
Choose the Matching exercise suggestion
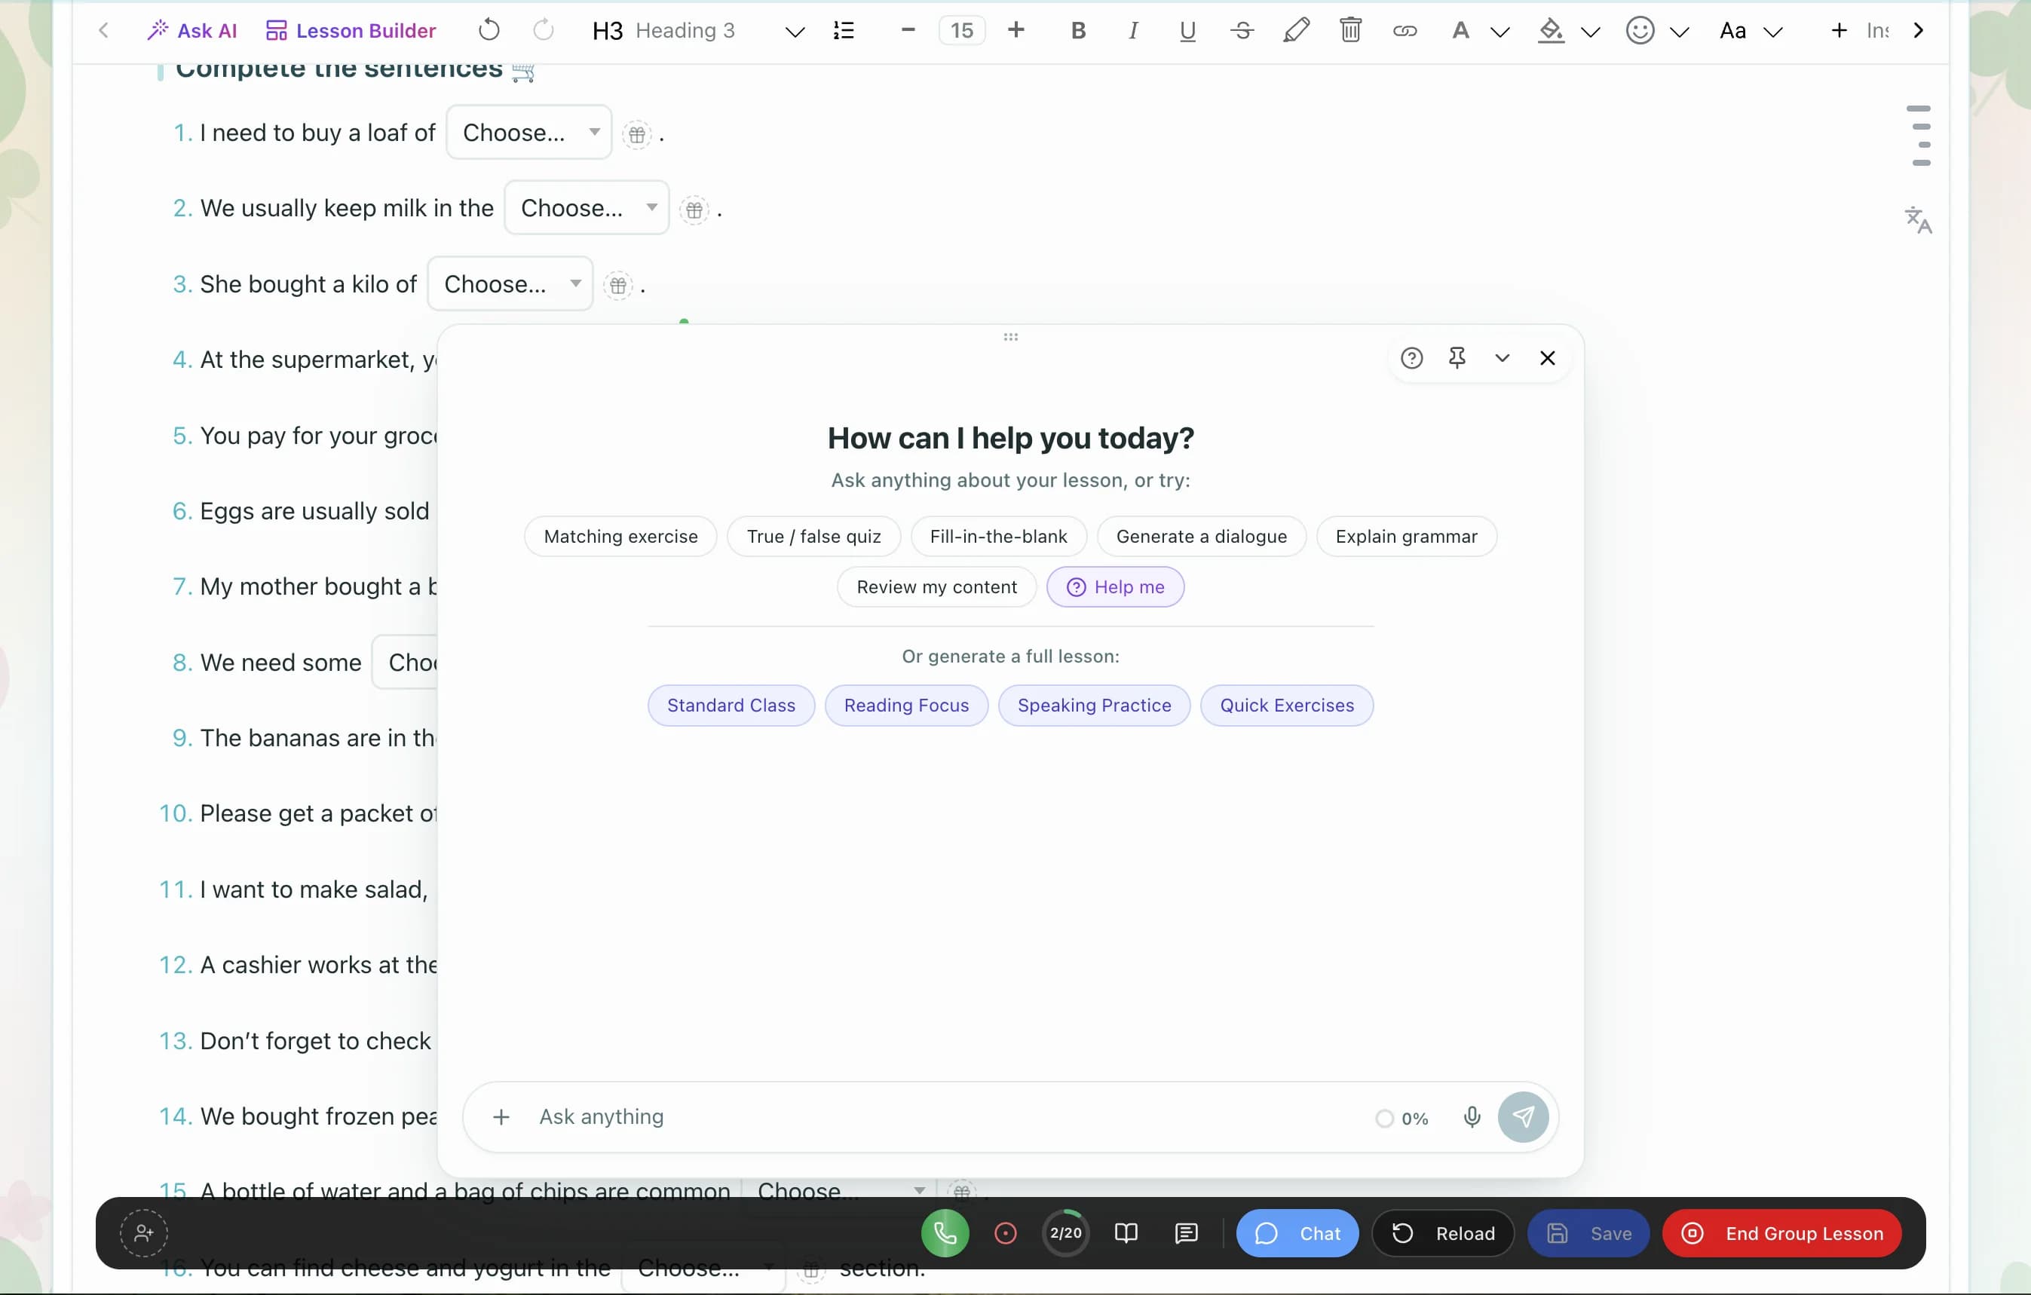tap(620, 536)
